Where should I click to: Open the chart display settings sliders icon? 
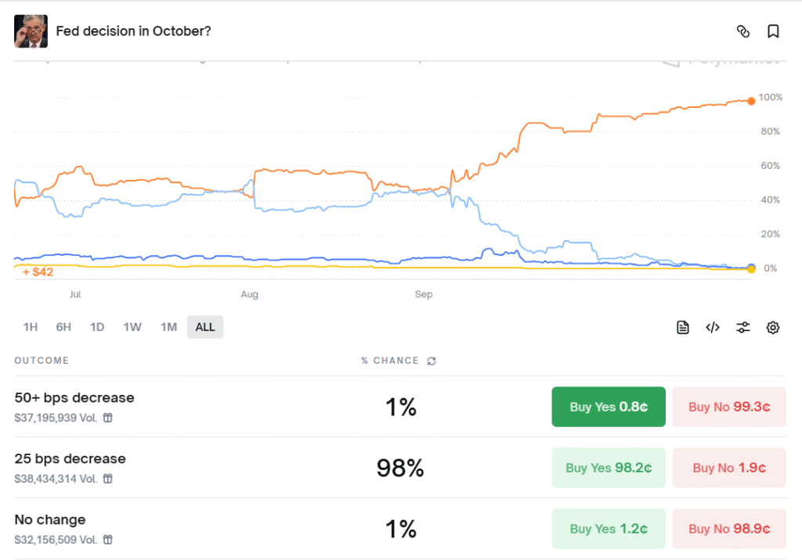742,327
